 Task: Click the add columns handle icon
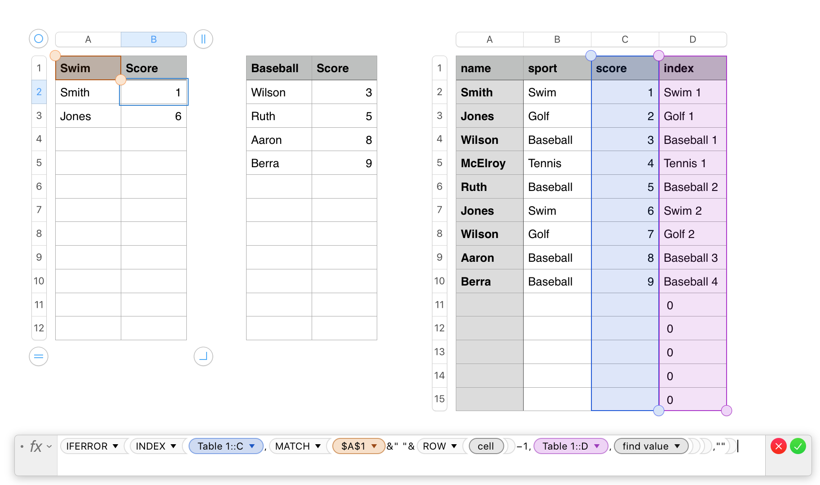[203, 39]
